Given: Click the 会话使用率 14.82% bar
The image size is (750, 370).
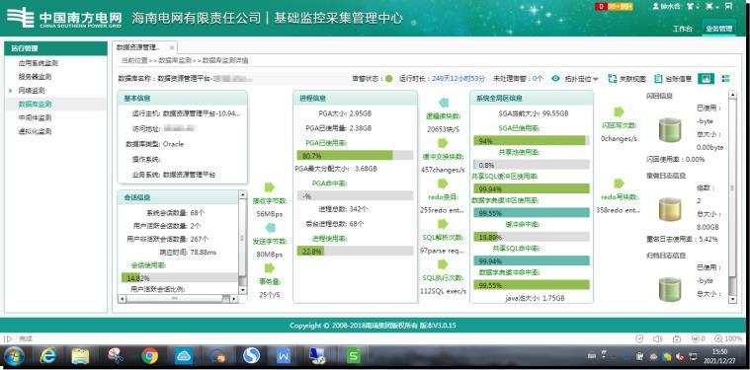Looking at the screenshot, I should [x=180, y=277].
